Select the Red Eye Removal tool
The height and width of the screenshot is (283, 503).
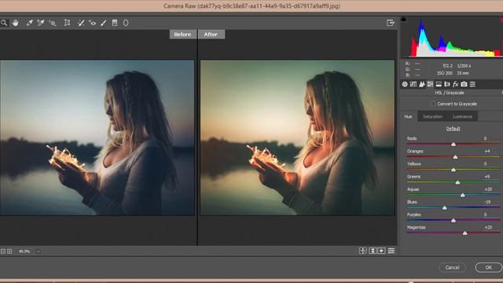(92, 23)
